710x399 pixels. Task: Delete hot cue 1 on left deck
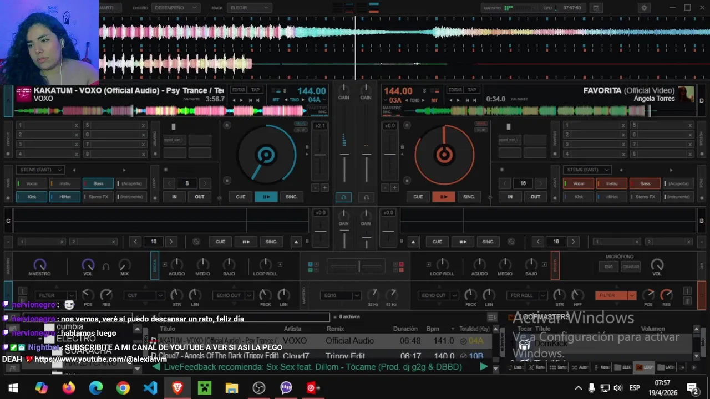click(77, 125)
